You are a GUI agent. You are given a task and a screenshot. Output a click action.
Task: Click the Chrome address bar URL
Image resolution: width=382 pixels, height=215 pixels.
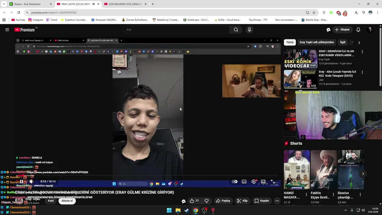click(x=54, y=13)
